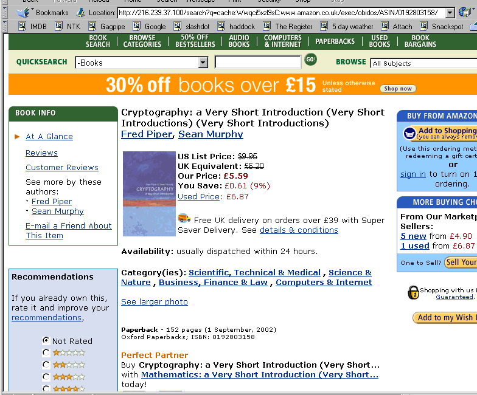Click the Cryptography book cover thumbnail
Viewport: 477px width, 395px height.
[x=149, y=194]
